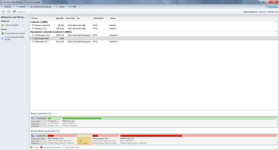Click the Laufwerk 1 disk icon

pos(33,118)
